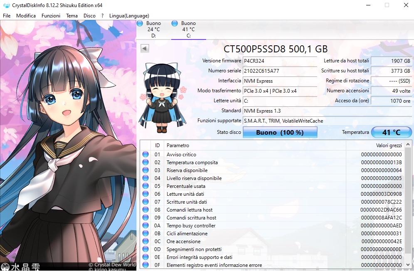Viewport: 414px width, 271px height.
Task: Click the previous disk arrow button
Action: tap(145, 48)
